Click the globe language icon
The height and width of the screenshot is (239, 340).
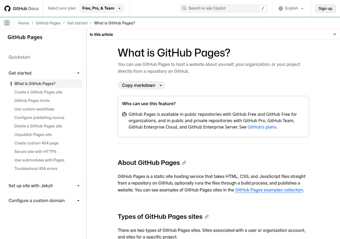[281, 8]
